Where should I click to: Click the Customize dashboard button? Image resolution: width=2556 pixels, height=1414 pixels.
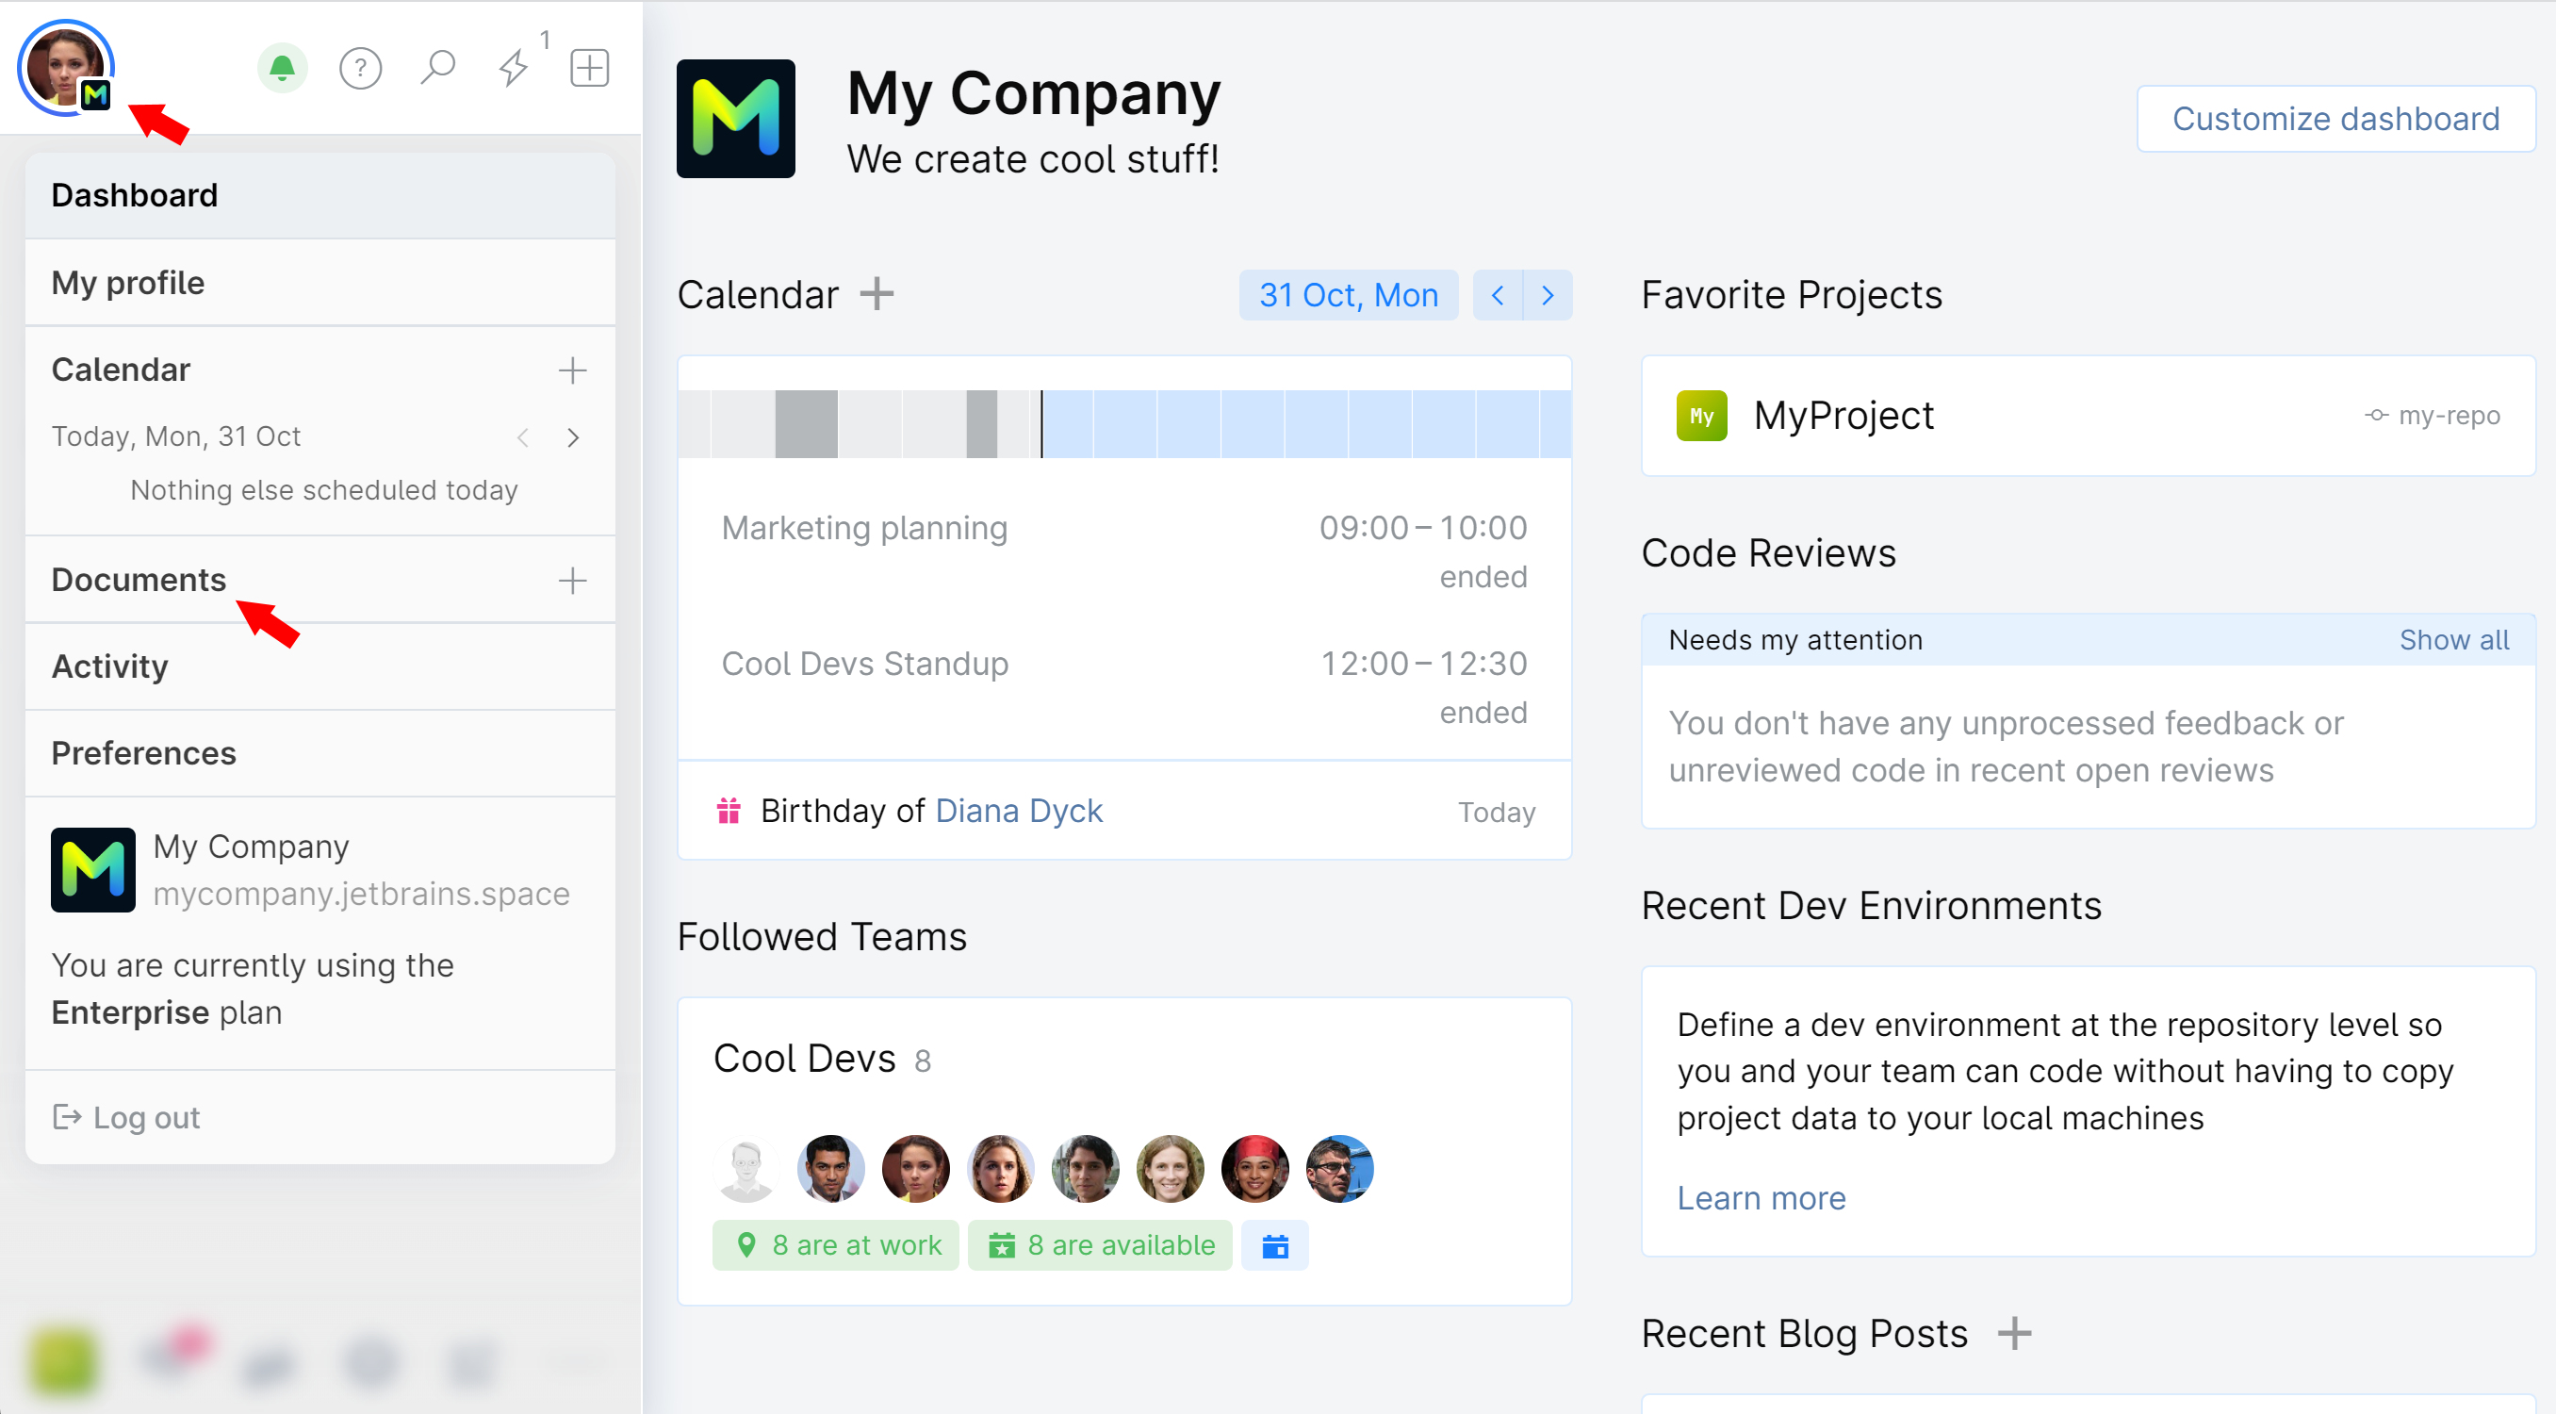2335,119
